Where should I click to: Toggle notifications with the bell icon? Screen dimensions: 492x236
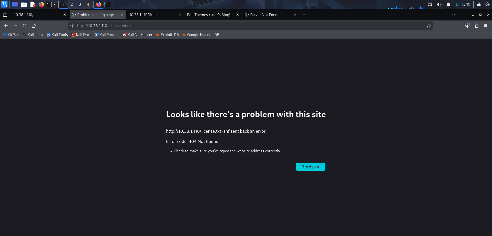pos(448,4)
